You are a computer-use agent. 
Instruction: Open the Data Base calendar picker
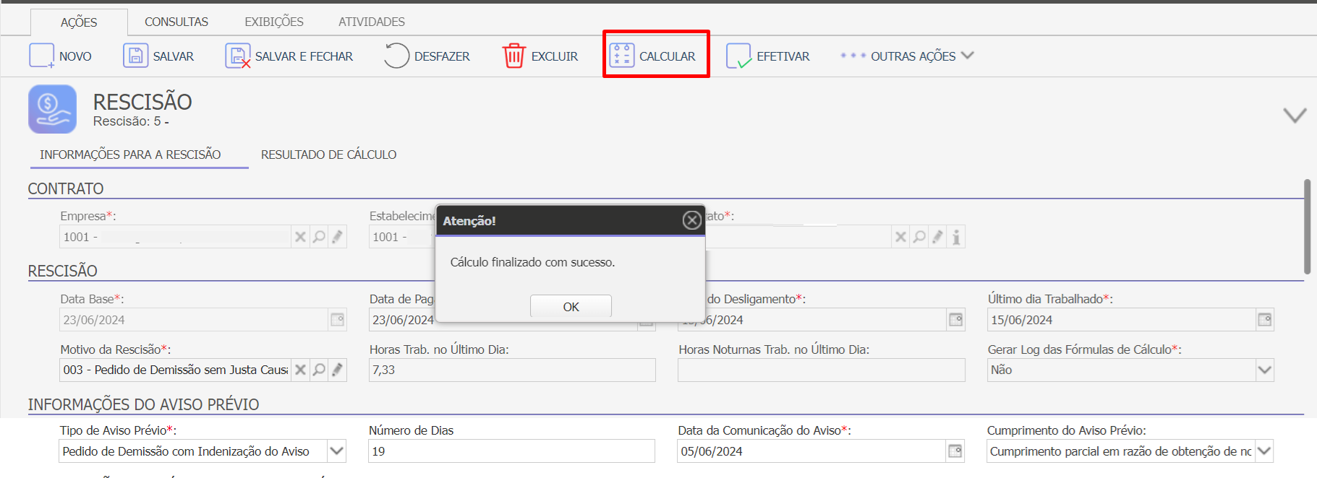[x=338, y=319]
